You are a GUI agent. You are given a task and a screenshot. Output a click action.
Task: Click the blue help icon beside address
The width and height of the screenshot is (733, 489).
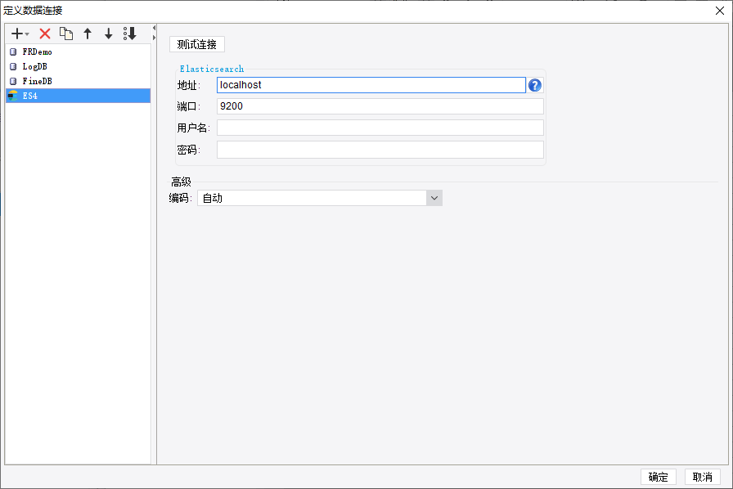(535, 85)
